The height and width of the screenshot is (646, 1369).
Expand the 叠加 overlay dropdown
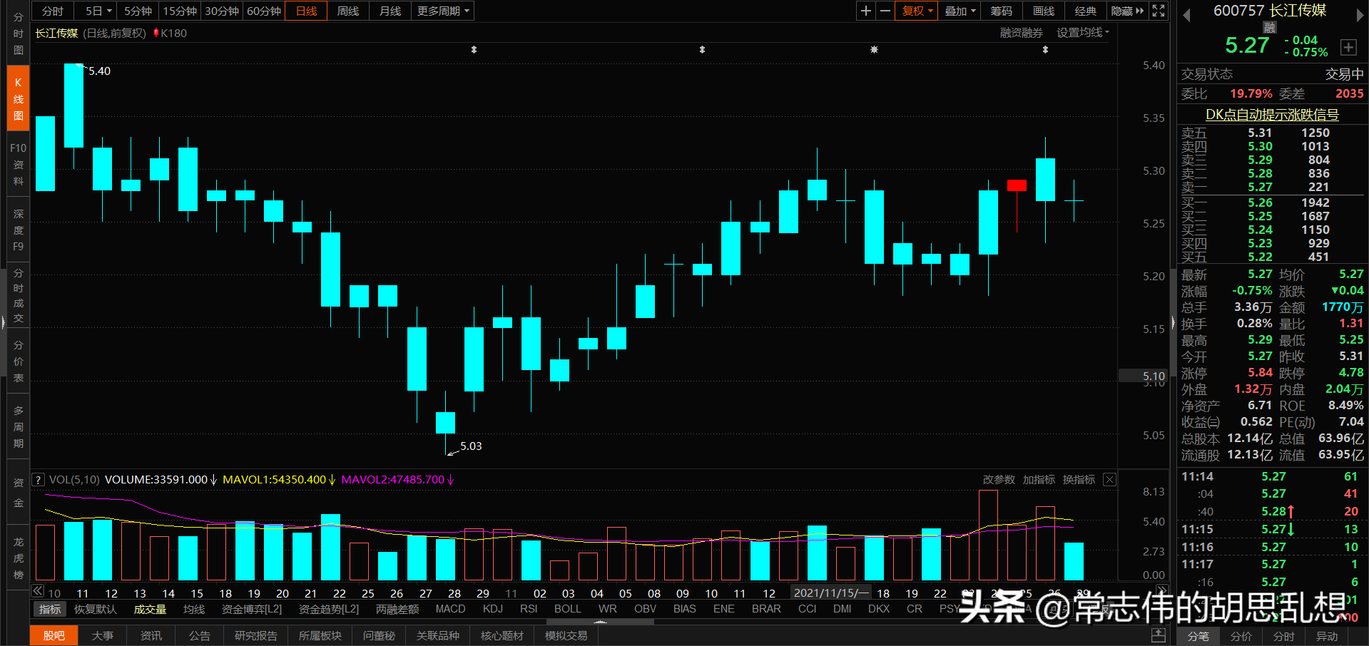tap(959, 11)
